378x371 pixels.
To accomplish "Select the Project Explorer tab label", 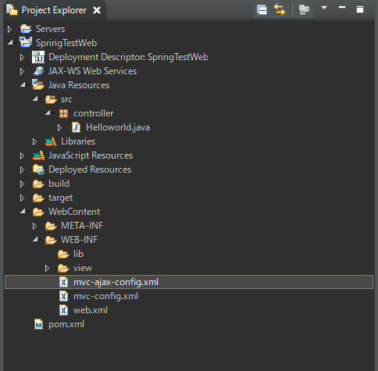I will [54, 10].
